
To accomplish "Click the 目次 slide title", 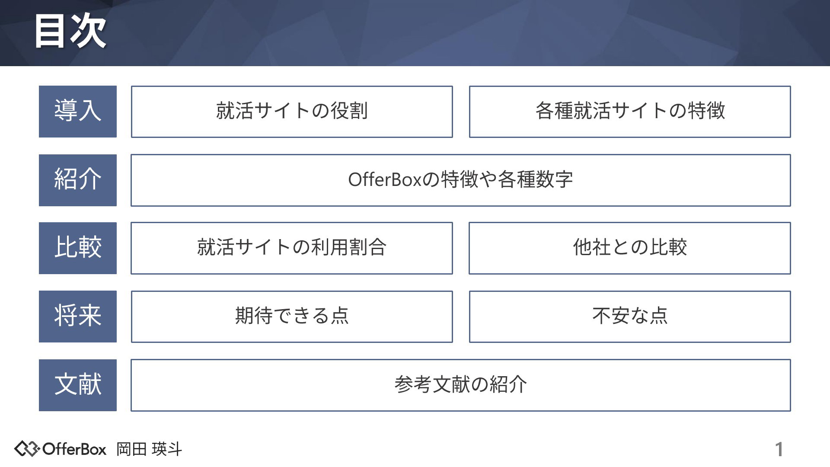I will click(x=70, y=31).
